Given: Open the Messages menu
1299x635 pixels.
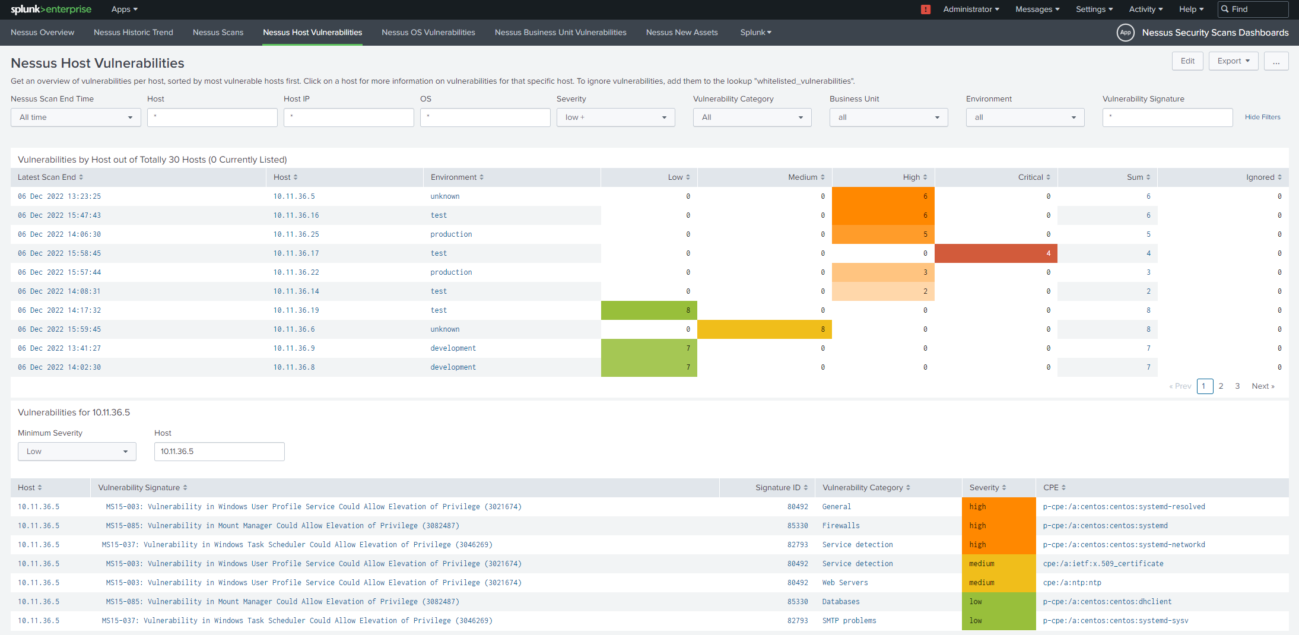Looking at the screenshot, I should [1037, 9].
